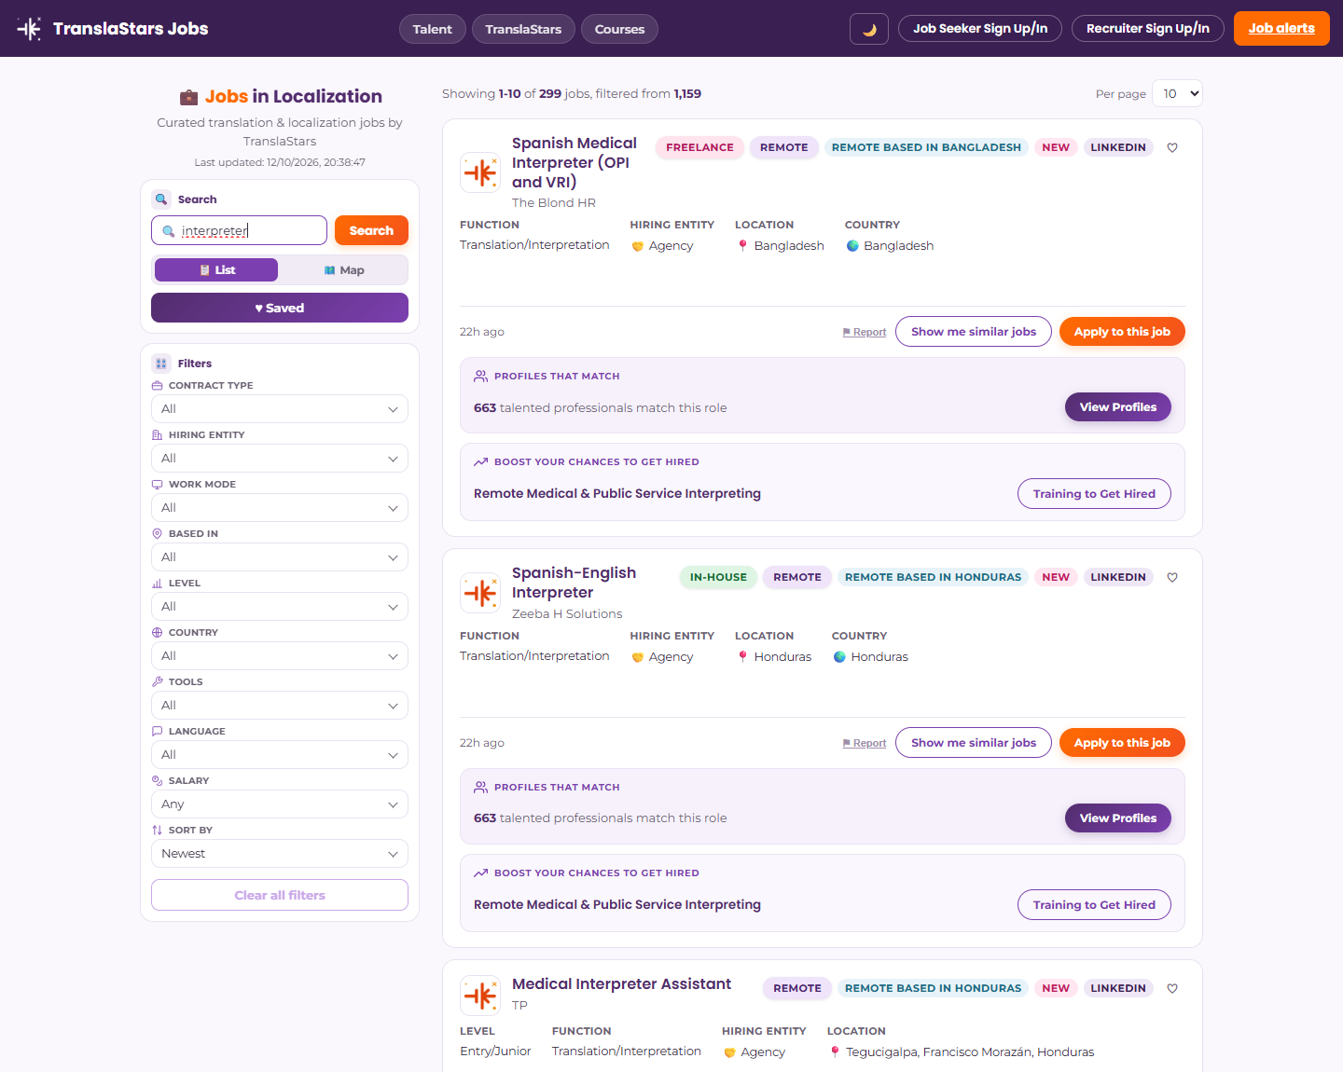
Task: Show similar jobs for Spanish-English Interpreter
Action: [974, 743]
